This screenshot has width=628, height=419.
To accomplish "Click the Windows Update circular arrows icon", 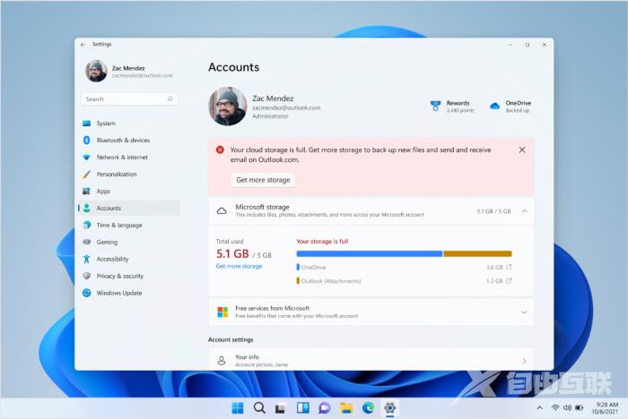I will (86, 293).
